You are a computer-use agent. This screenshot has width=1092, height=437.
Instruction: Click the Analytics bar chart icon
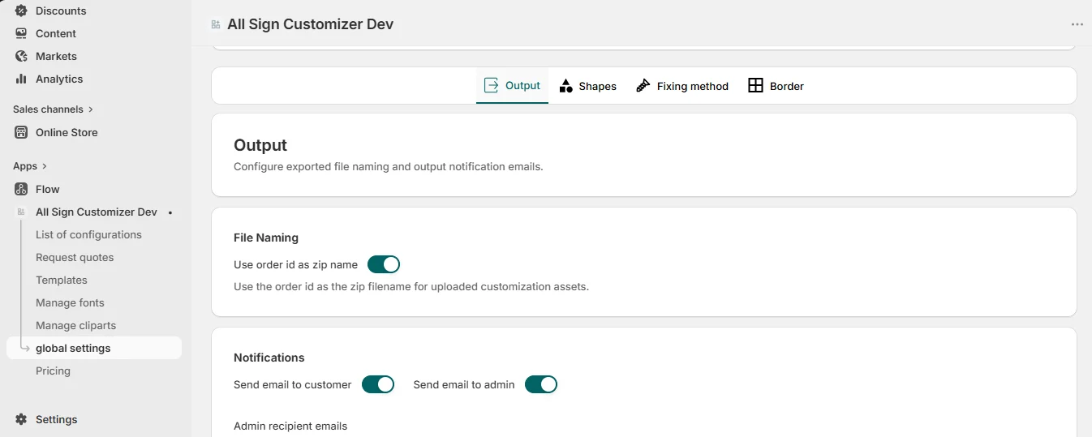21,79
